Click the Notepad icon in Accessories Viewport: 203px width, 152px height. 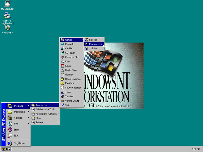coord(62,74)
